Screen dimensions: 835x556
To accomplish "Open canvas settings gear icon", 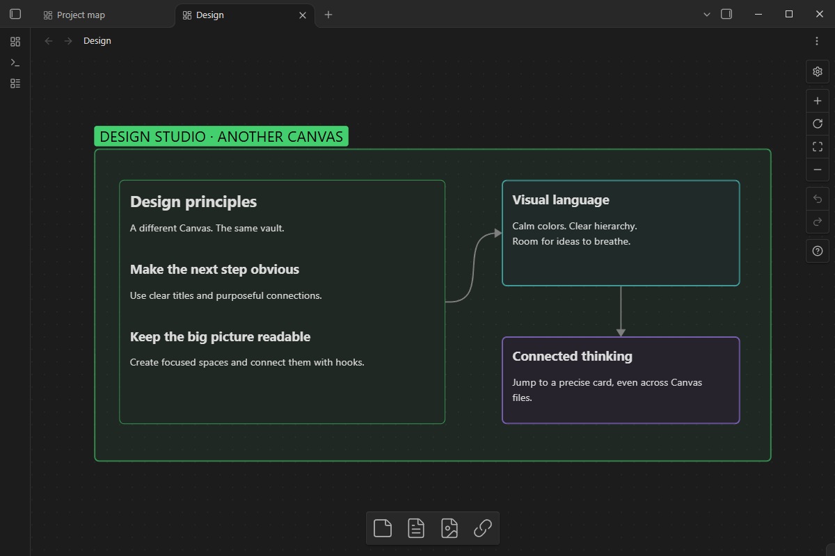I will (818, 72).
